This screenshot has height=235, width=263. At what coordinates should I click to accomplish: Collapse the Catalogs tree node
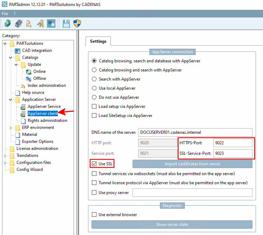coord(11,58)
